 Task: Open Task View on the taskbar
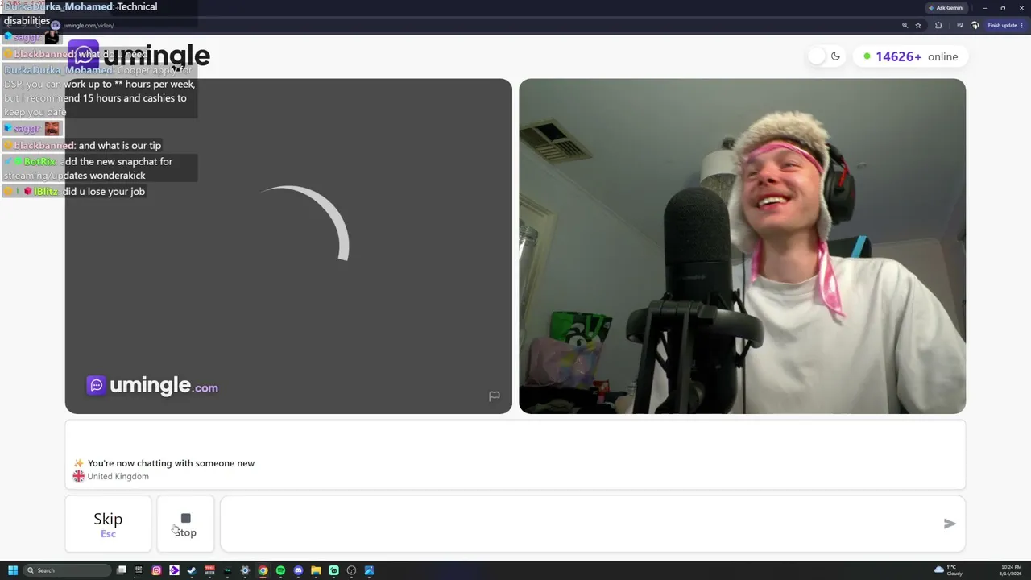122,570
